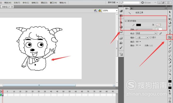
Task: Select the Pen tool
Action: 170,30
